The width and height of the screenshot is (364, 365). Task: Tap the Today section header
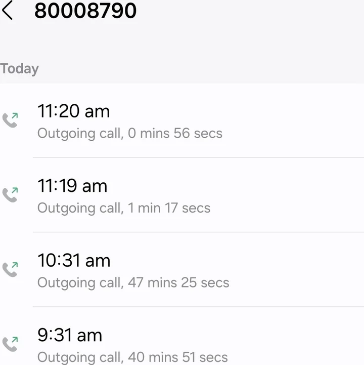[x=20, y=68]
